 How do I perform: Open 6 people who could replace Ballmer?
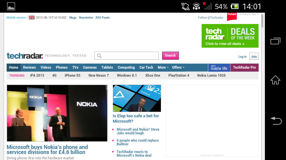click(x=138, y=142)
